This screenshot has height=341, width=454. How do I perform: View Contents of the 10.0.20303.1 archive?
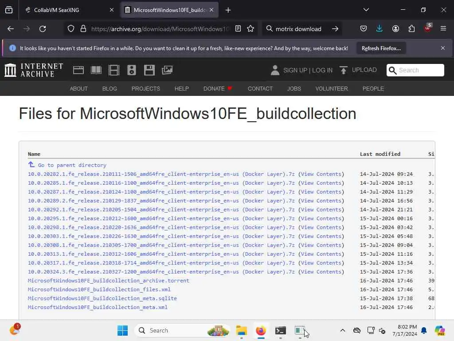point(321,236)
